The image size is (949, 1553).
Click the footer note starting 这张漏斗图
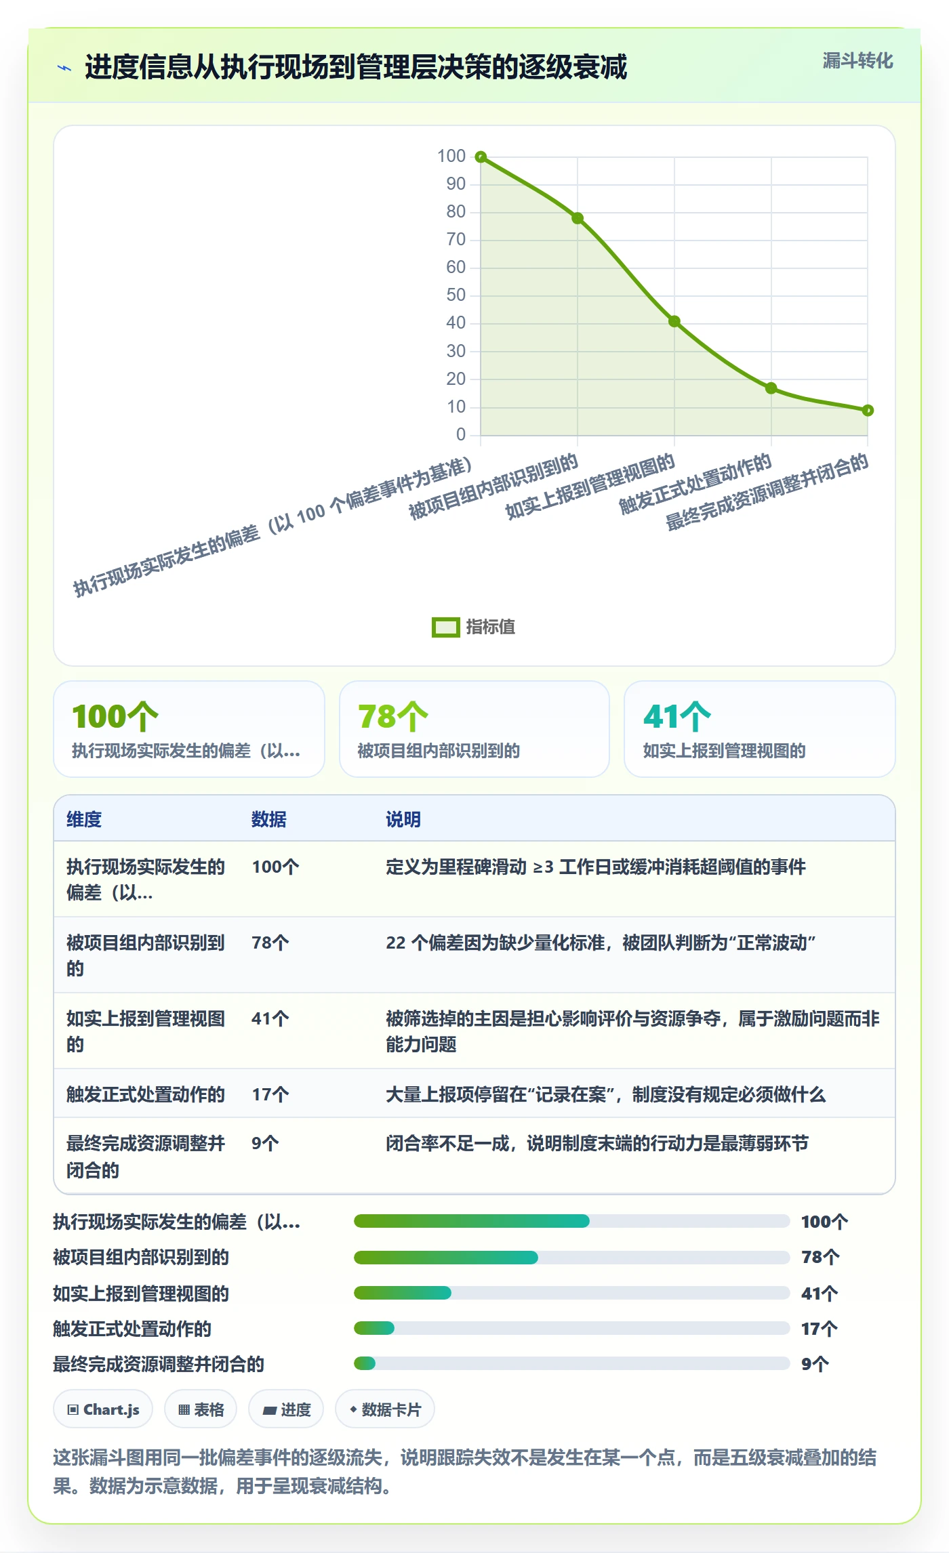[x=465, y=1472]
